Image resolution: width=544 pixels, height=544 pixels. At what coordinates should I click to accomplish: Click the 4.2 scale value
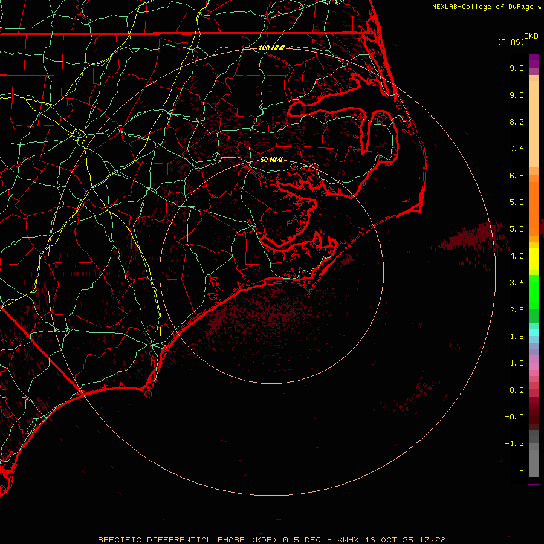(517, 256)
